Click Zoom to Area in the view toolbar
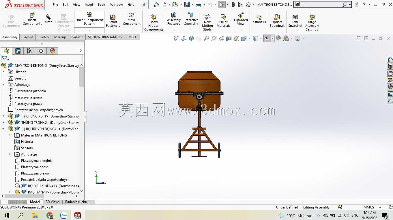Screen dimensions: 393x220 [214, 38]
